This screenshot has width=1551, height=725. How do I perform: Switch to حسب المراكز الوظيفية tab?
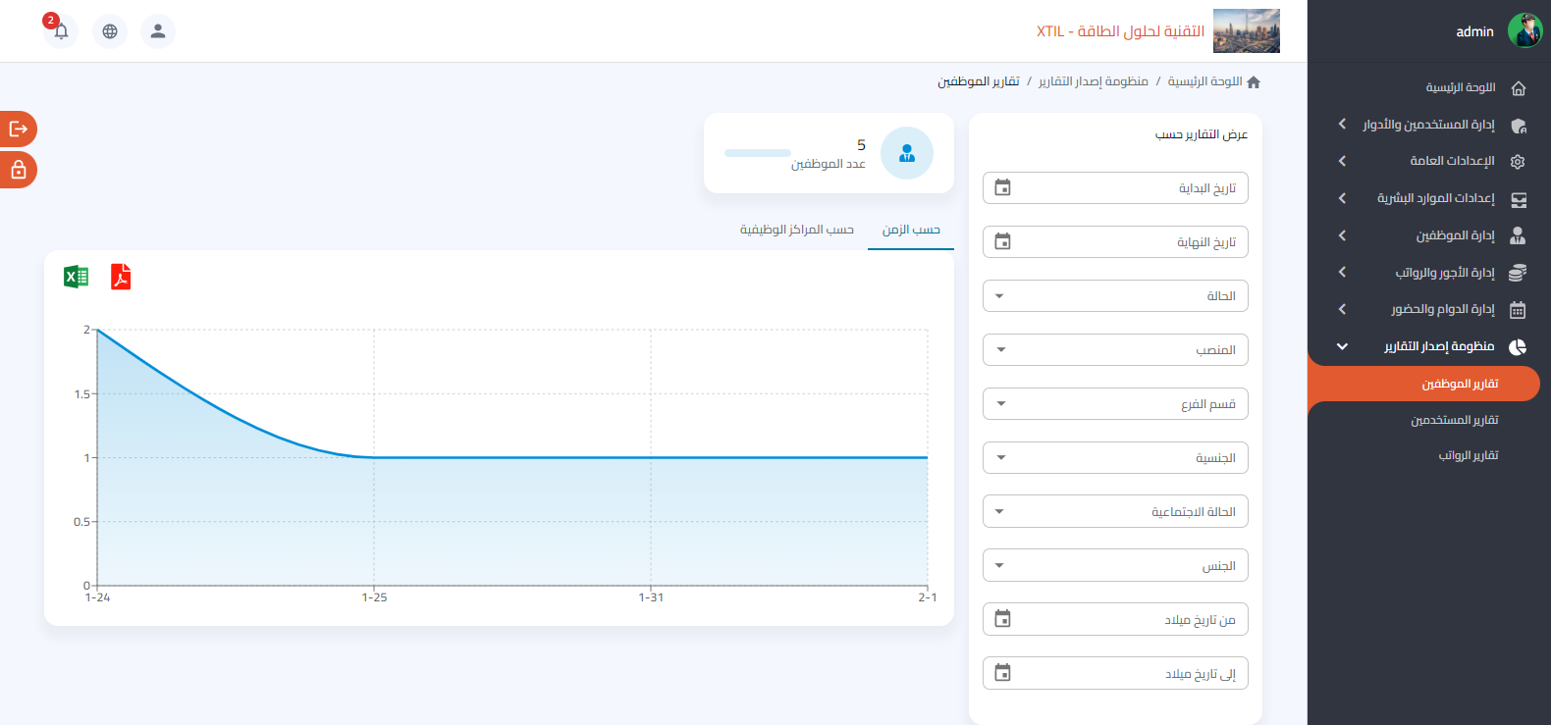pos(796,230)
